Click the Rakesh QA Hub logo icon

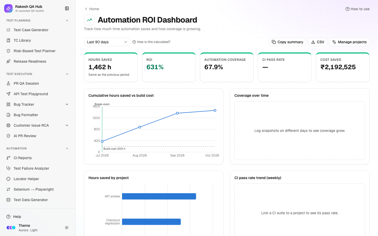[8, 8]
